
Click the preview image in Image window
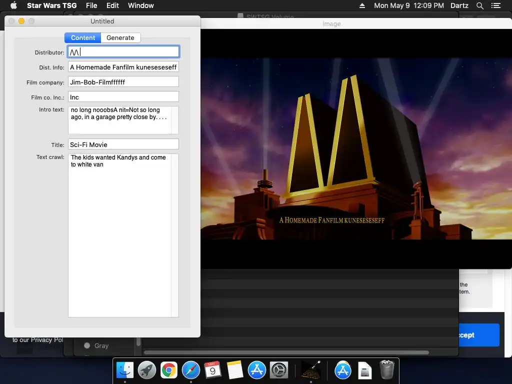356,148
